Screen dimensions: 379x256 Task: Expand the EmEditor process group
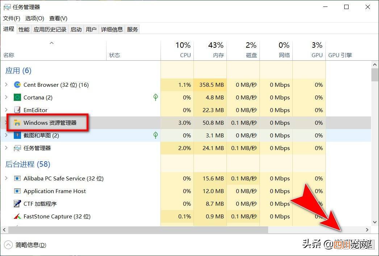6,110
